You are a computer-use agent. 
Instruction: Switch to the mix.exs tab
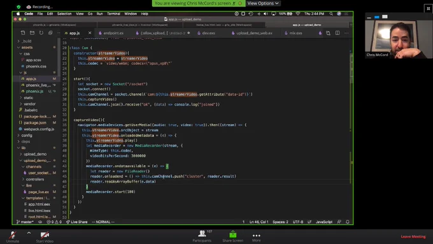295,33
